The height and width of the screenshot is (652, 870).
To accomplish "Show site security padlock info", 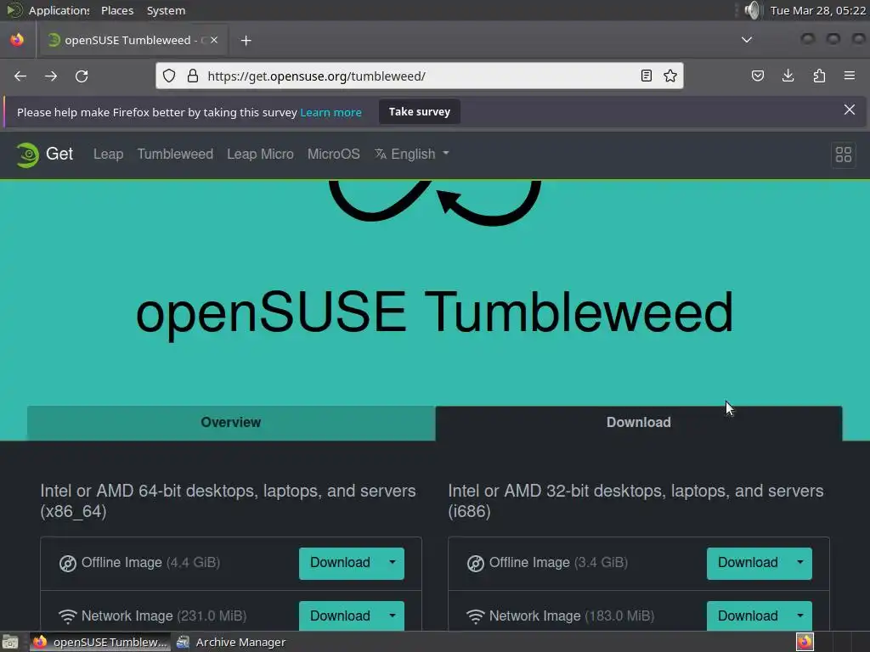I will tap(193, 76).
